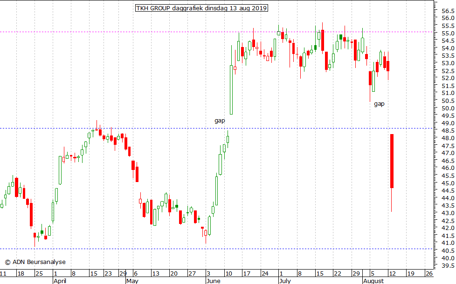
Task: Click the 48.5 price axis label
Action: coord(448,131)
